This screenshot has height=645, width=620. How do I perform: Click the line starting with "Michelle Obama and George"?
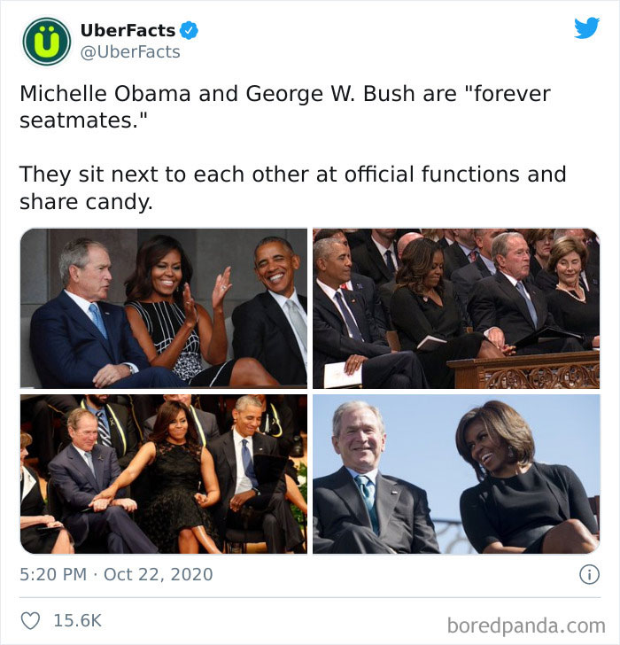(x=285, y=94)
